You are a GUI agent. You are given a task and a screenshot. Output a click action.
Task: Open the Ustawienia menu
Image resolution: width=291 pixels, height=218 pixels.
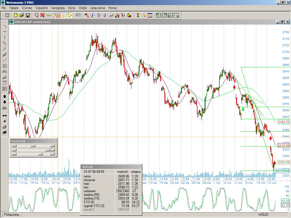tap(97, 8)
